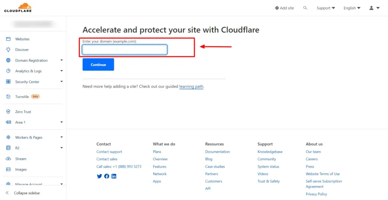Open the footer Blog link
The width and height of the screenshot is (388, 200).
click(x=209, y=159)
